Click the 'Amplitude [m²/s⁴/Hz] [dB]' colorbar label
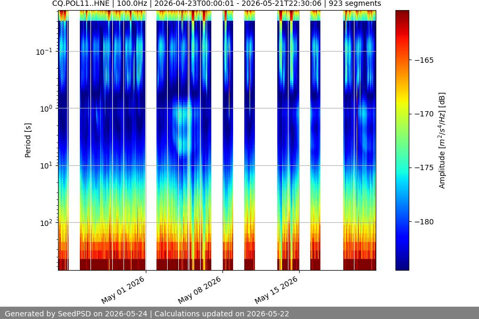 point(442,140)
